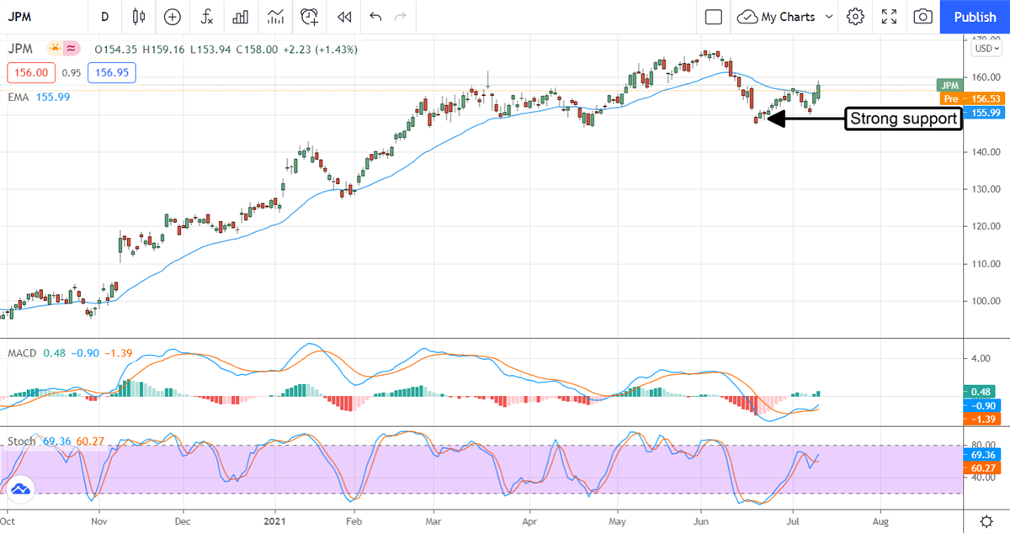
Task: Click the Compare or add symbol plus icon
Action: [173, 17]
